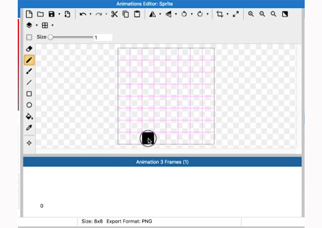
Task: Toggle the grid display icon
Action: tap(45, 25)
